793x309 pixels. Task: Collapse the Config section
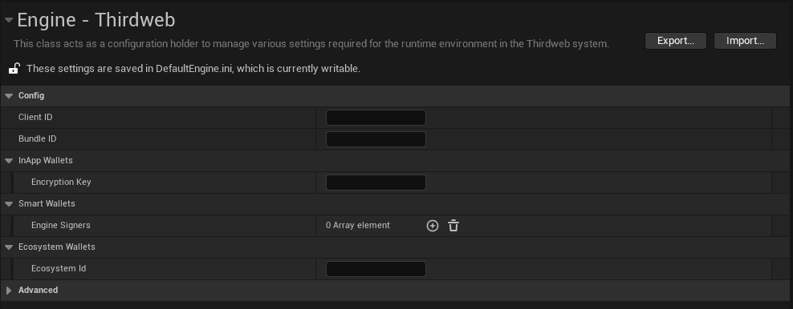pos(9,96)
